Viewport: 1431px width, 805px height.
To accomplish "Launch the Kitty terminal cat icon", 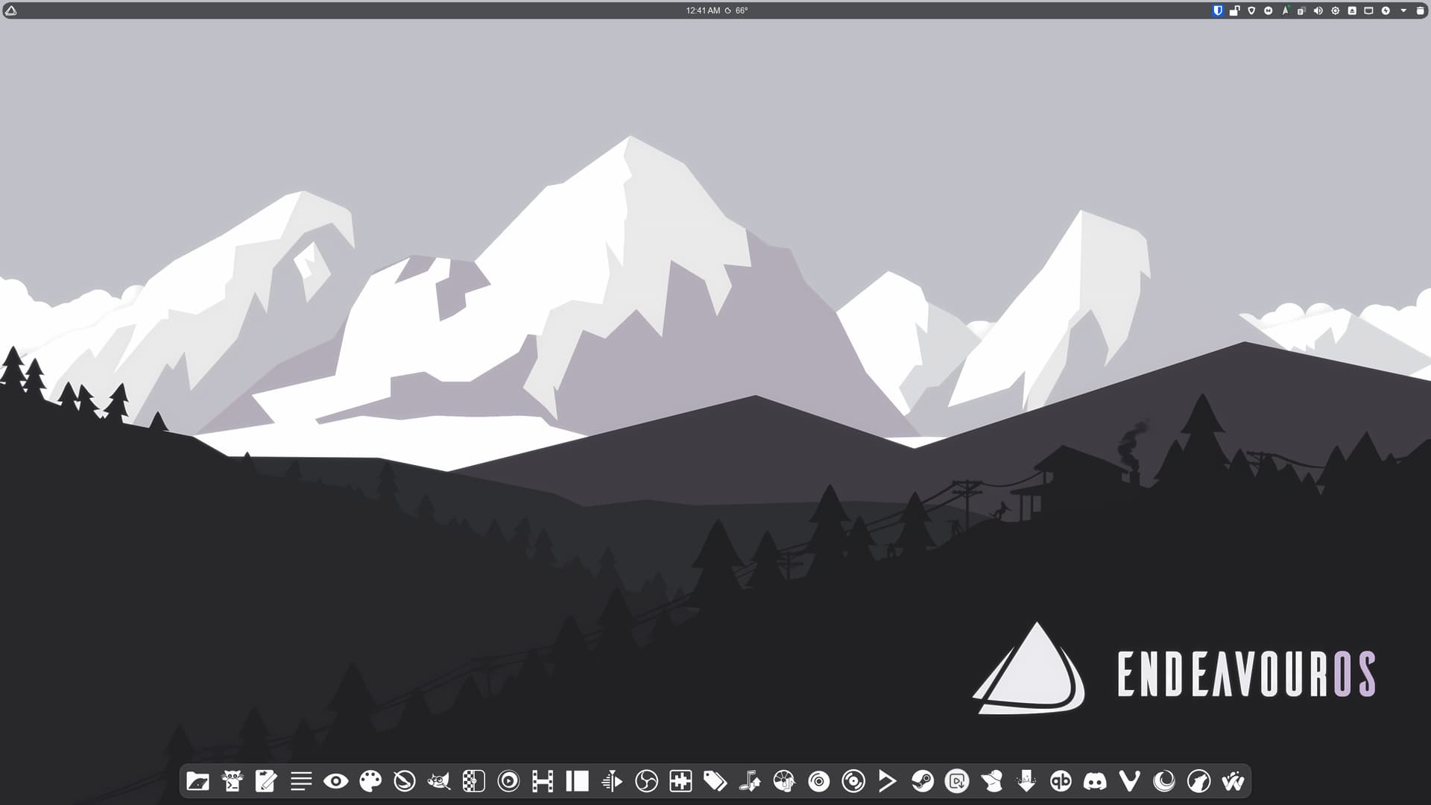I will (233, 781).
